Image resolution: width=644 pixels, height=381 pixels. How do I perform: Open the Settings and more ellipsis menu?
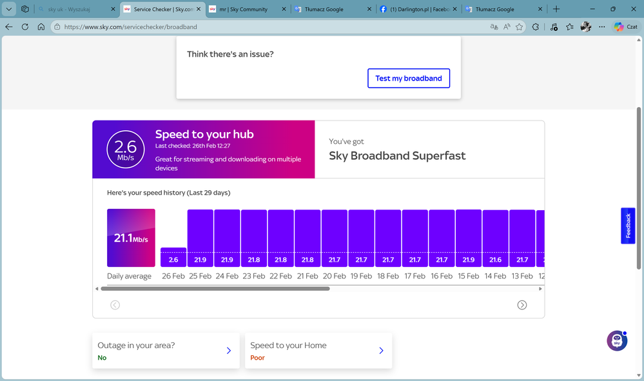tap(601, 26)
